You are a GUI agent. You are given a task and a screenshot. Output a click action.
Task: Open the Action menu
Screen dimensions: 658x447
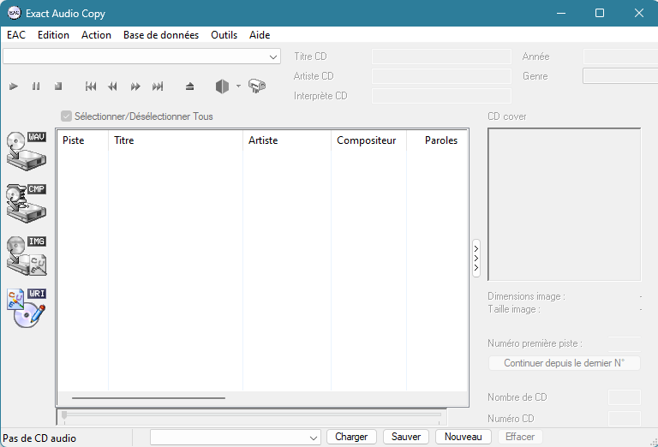click(x=96, y=35)
